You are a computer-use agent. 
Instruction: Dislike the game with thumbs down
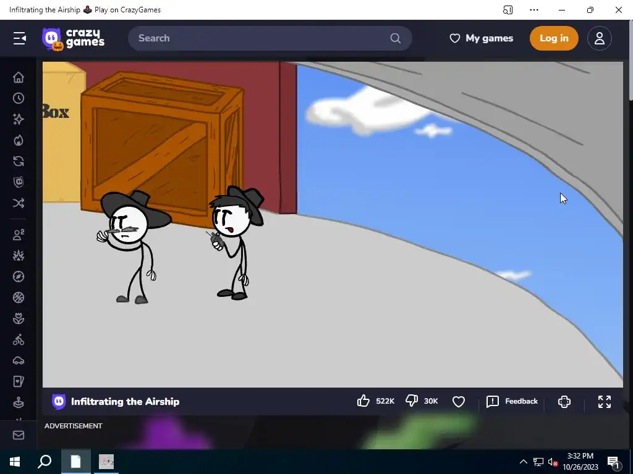coord(411,401)
